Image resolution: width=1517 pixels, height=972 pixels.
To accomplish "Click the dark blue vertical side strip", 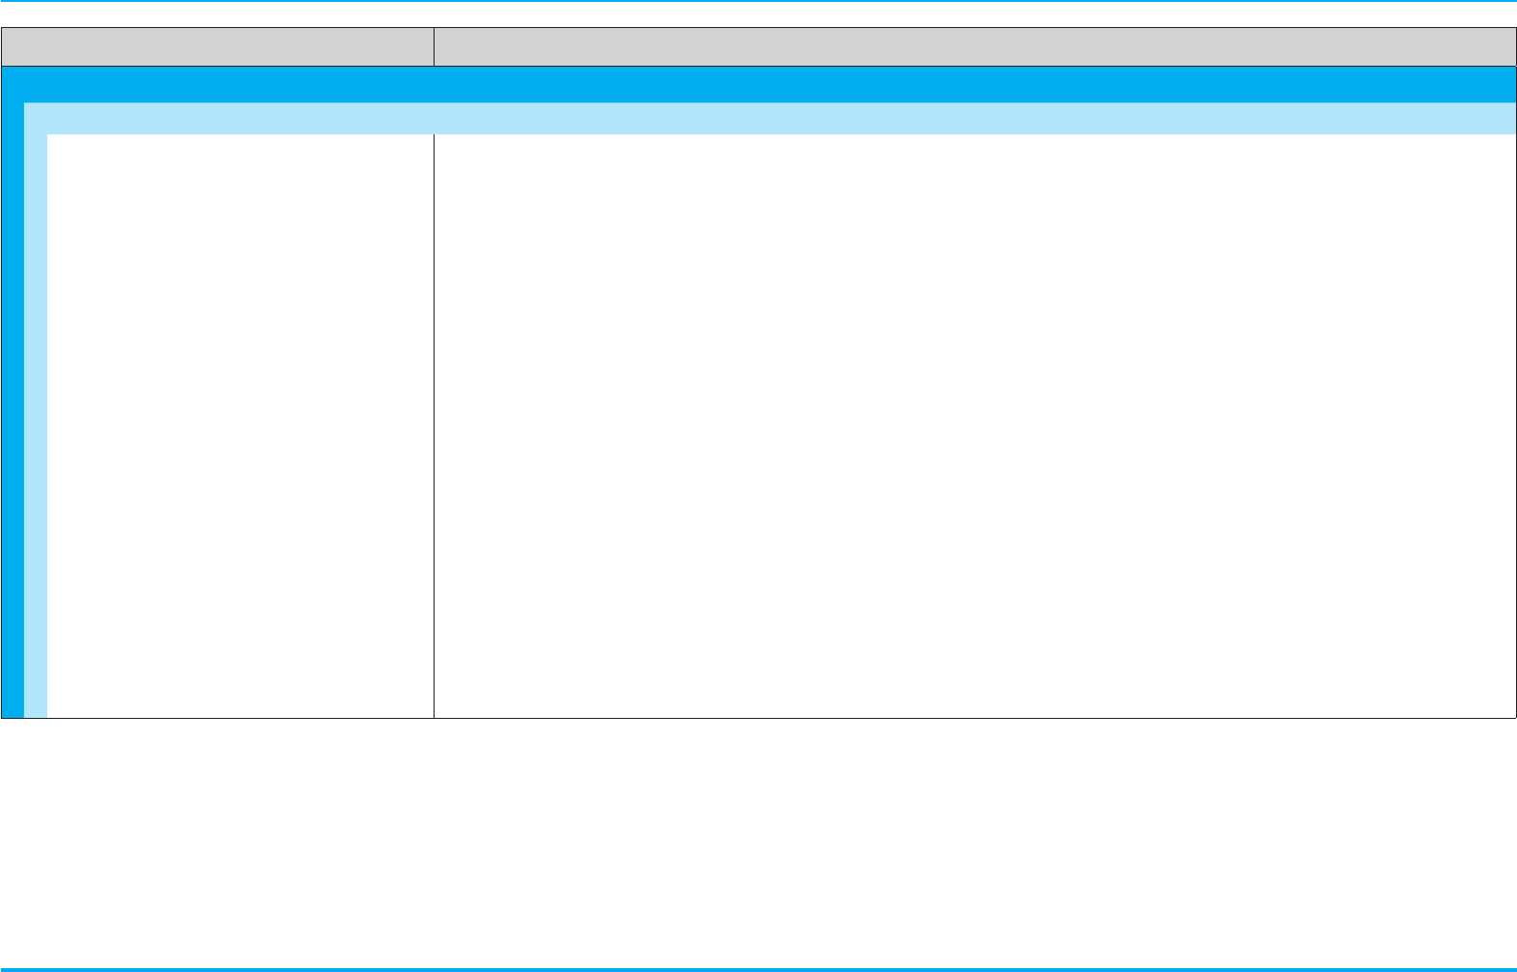I will click(13, 410).
